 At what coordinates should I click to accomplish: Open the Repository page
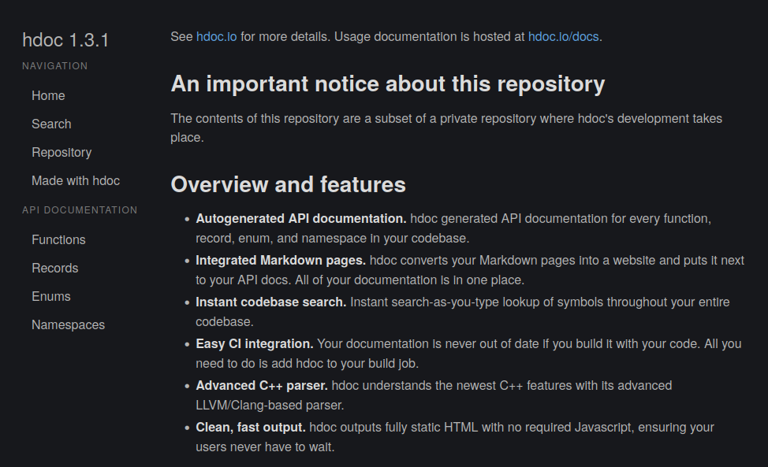click(62, 152)
